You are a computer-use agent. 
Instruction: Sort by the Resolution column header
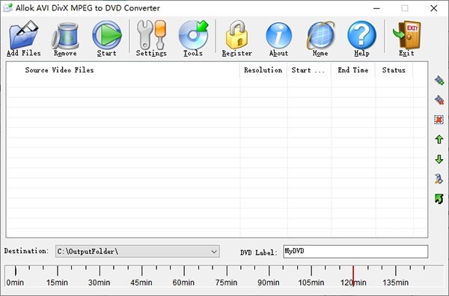pos(263,70)
